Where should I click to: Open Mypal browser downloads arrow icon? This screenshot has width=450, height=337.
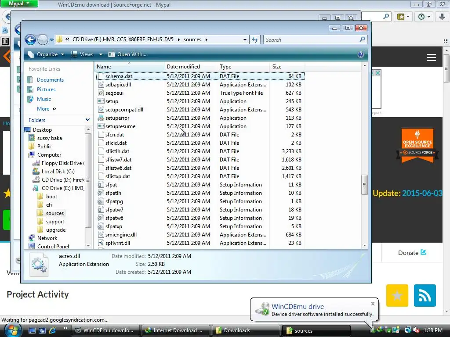pyautogui.click(x=442, y=17)
